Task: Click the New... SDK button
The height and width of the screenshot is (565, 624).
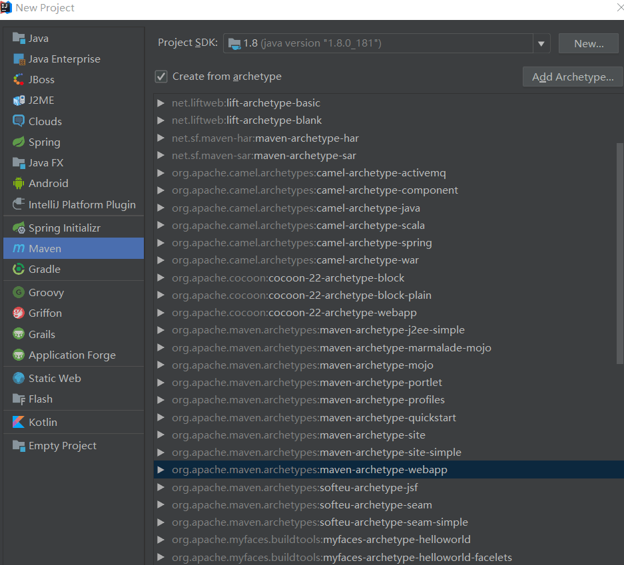Action: [588, 43]
